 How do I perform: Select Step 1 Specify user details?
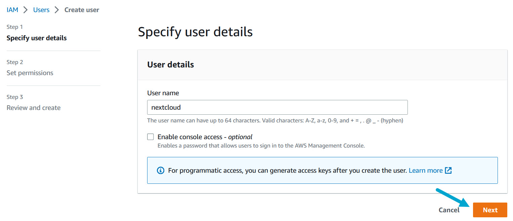click(x=37, y=38)
